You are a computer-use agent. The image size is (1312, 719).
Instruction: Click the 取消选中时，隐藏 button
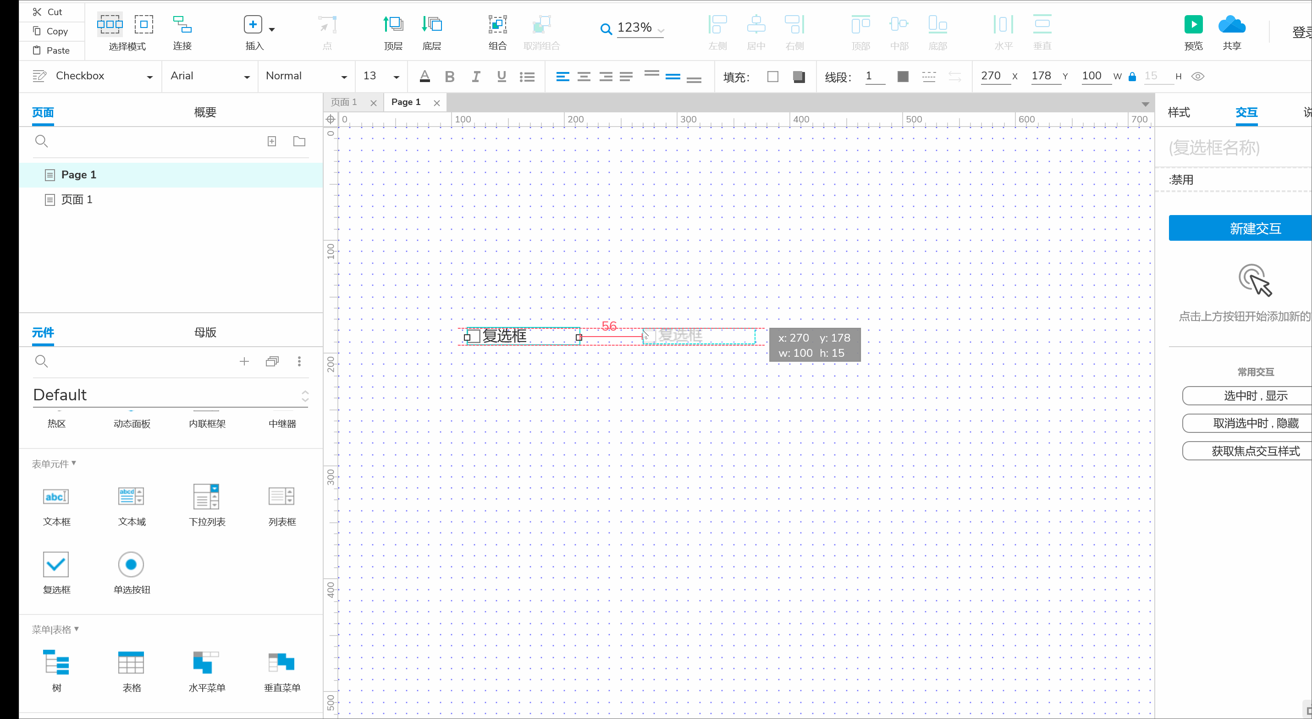pos(1255,423)
